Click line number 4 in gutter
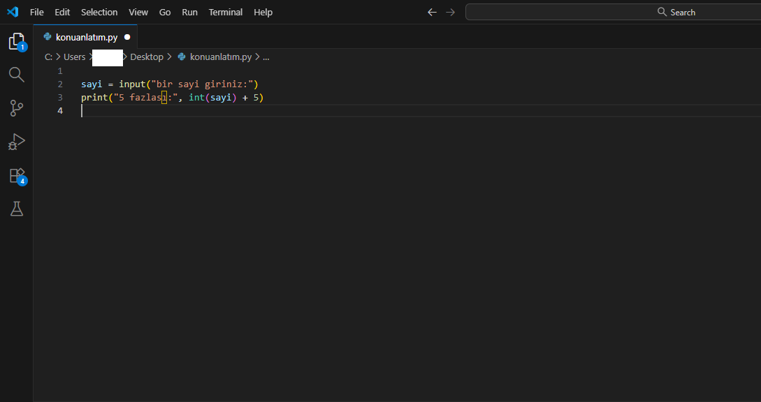The image size is (761, 402). point(60,110)
